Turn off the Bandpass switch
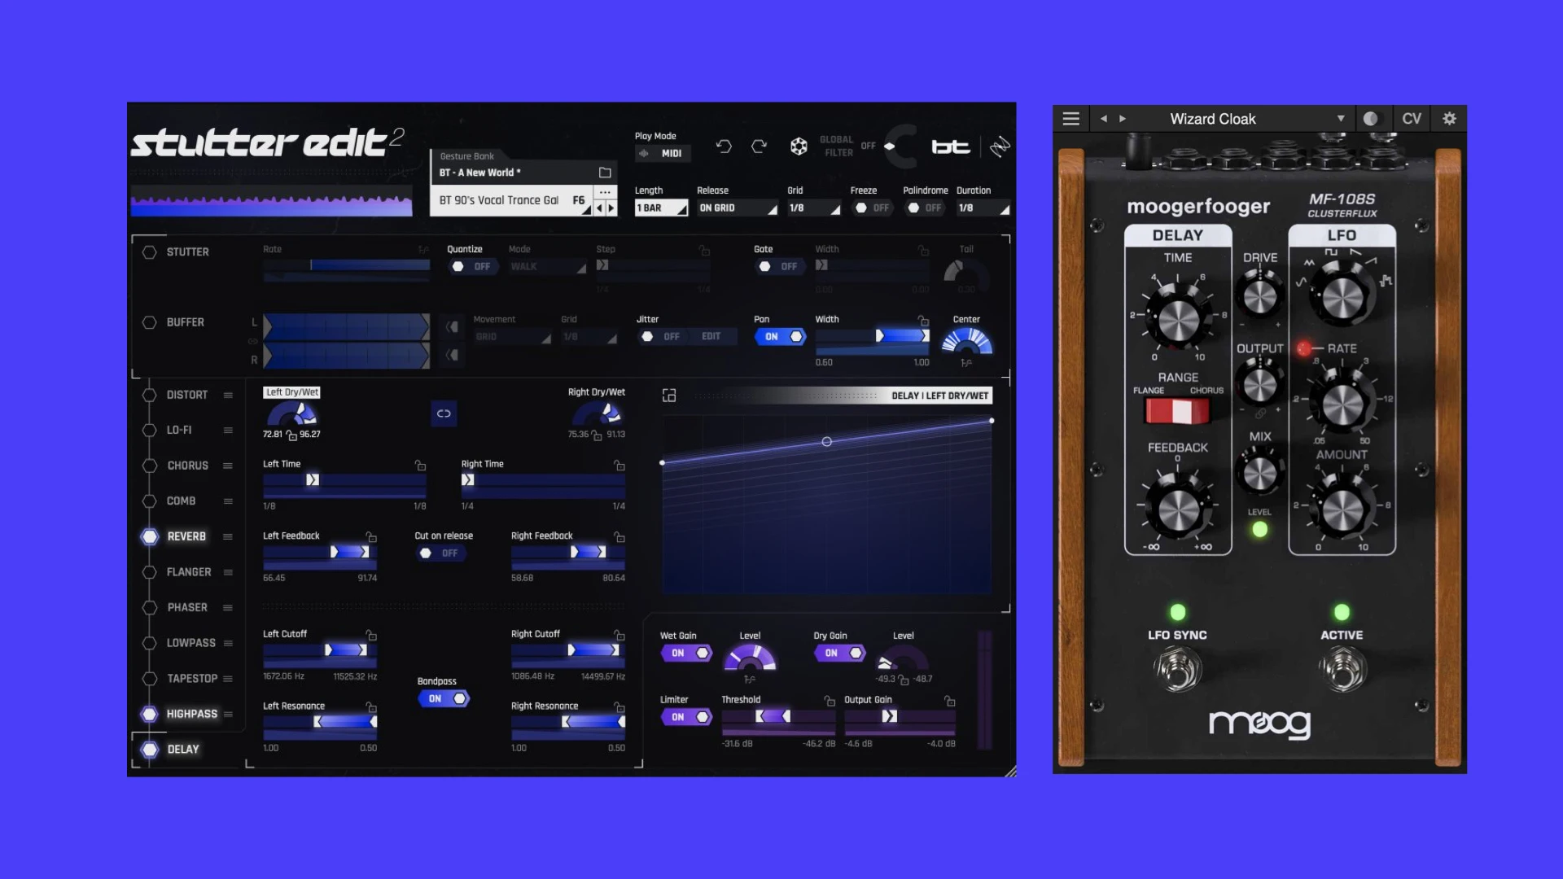Image resolution: width=1563 pixels, height=879 pixels. pos(444,699)
